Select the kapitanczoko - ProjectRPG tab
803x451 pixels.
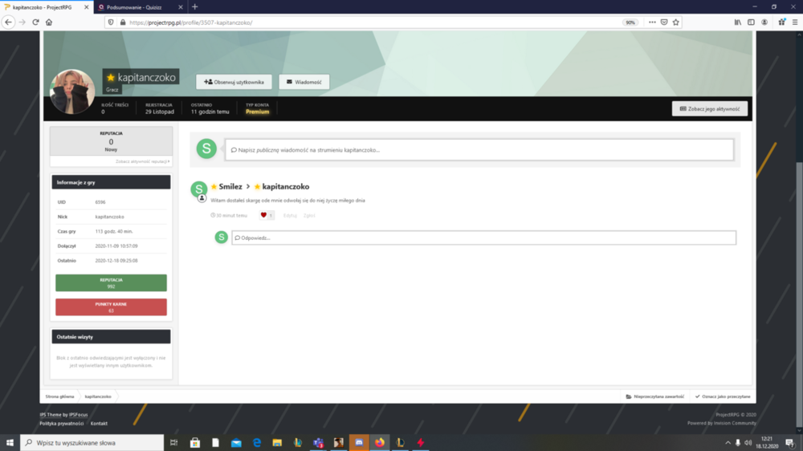point(47,7)
